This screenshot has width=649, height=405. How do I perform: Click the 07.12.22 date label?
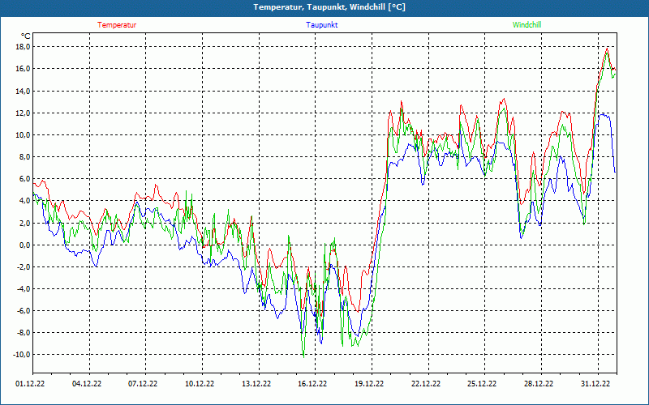pos(143,383)
